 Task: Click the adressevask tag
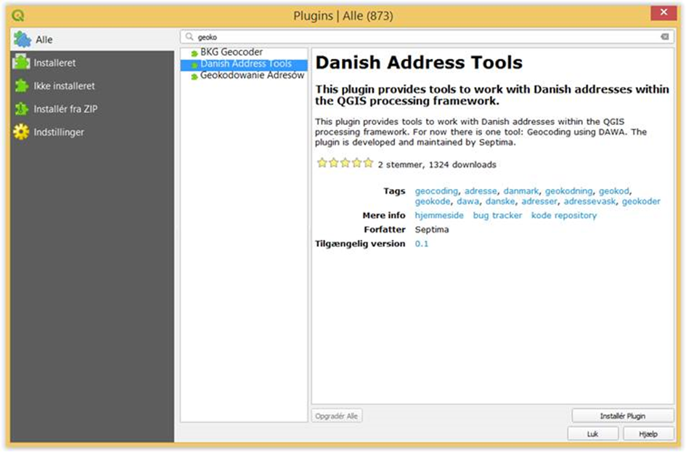click(589, 201)
